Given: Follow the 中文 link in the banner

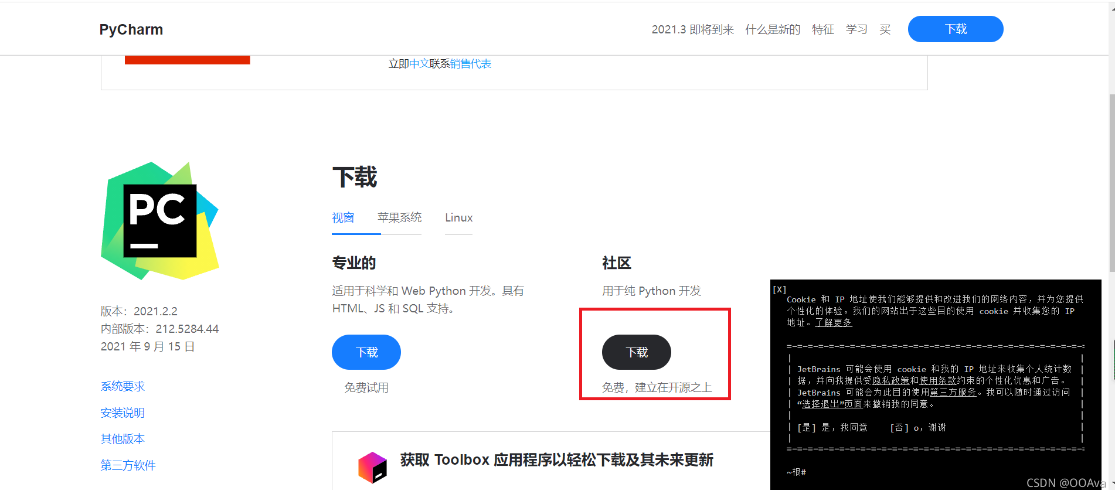Looking at the screenshot, I should point(419,63).
